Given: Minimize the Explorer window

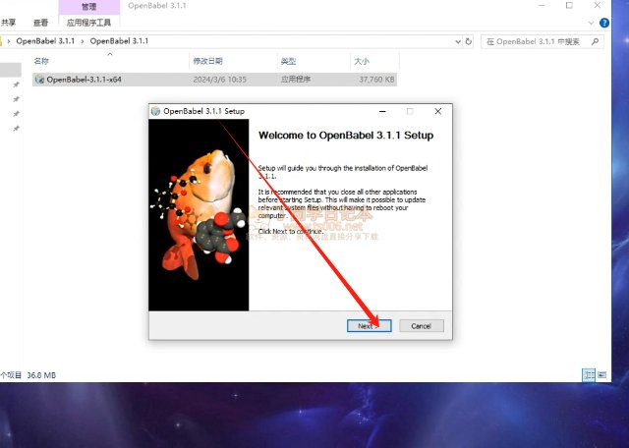Looking at the screenshot, I should tap(542, 5).
